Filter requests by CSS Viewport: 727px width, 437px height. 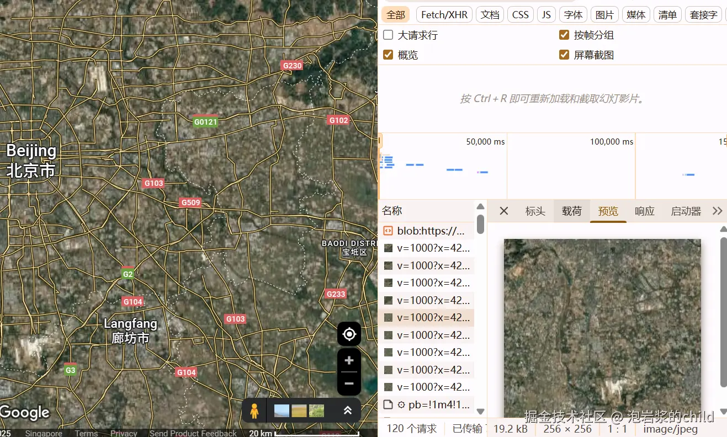(521, 15)
